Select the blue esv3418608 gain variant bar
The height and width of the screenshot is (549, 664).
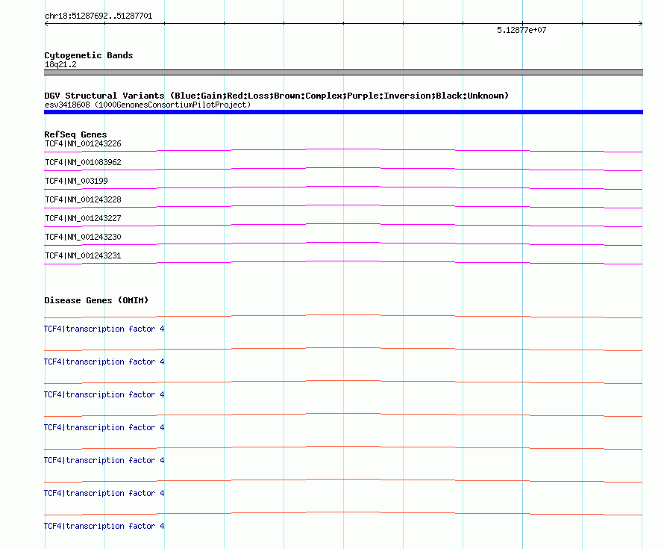coord(343,112)
